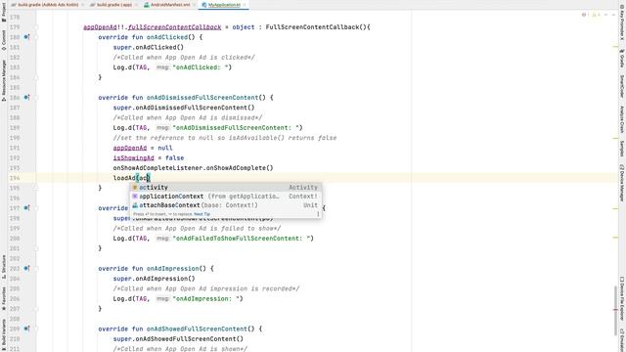Fold the onAdShowedFullScreenContent function
This screenshot has width=626, height=352.
(x=36, y=329)
